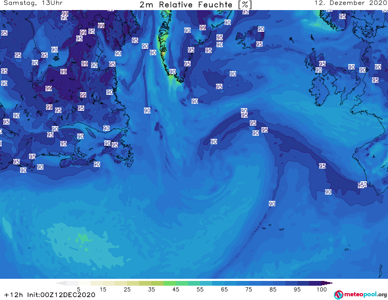Click the colorbar tick label 85

point(273,289)
